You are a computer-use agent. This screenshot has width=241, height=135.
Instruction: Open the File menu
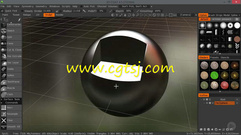pos(3,6)
